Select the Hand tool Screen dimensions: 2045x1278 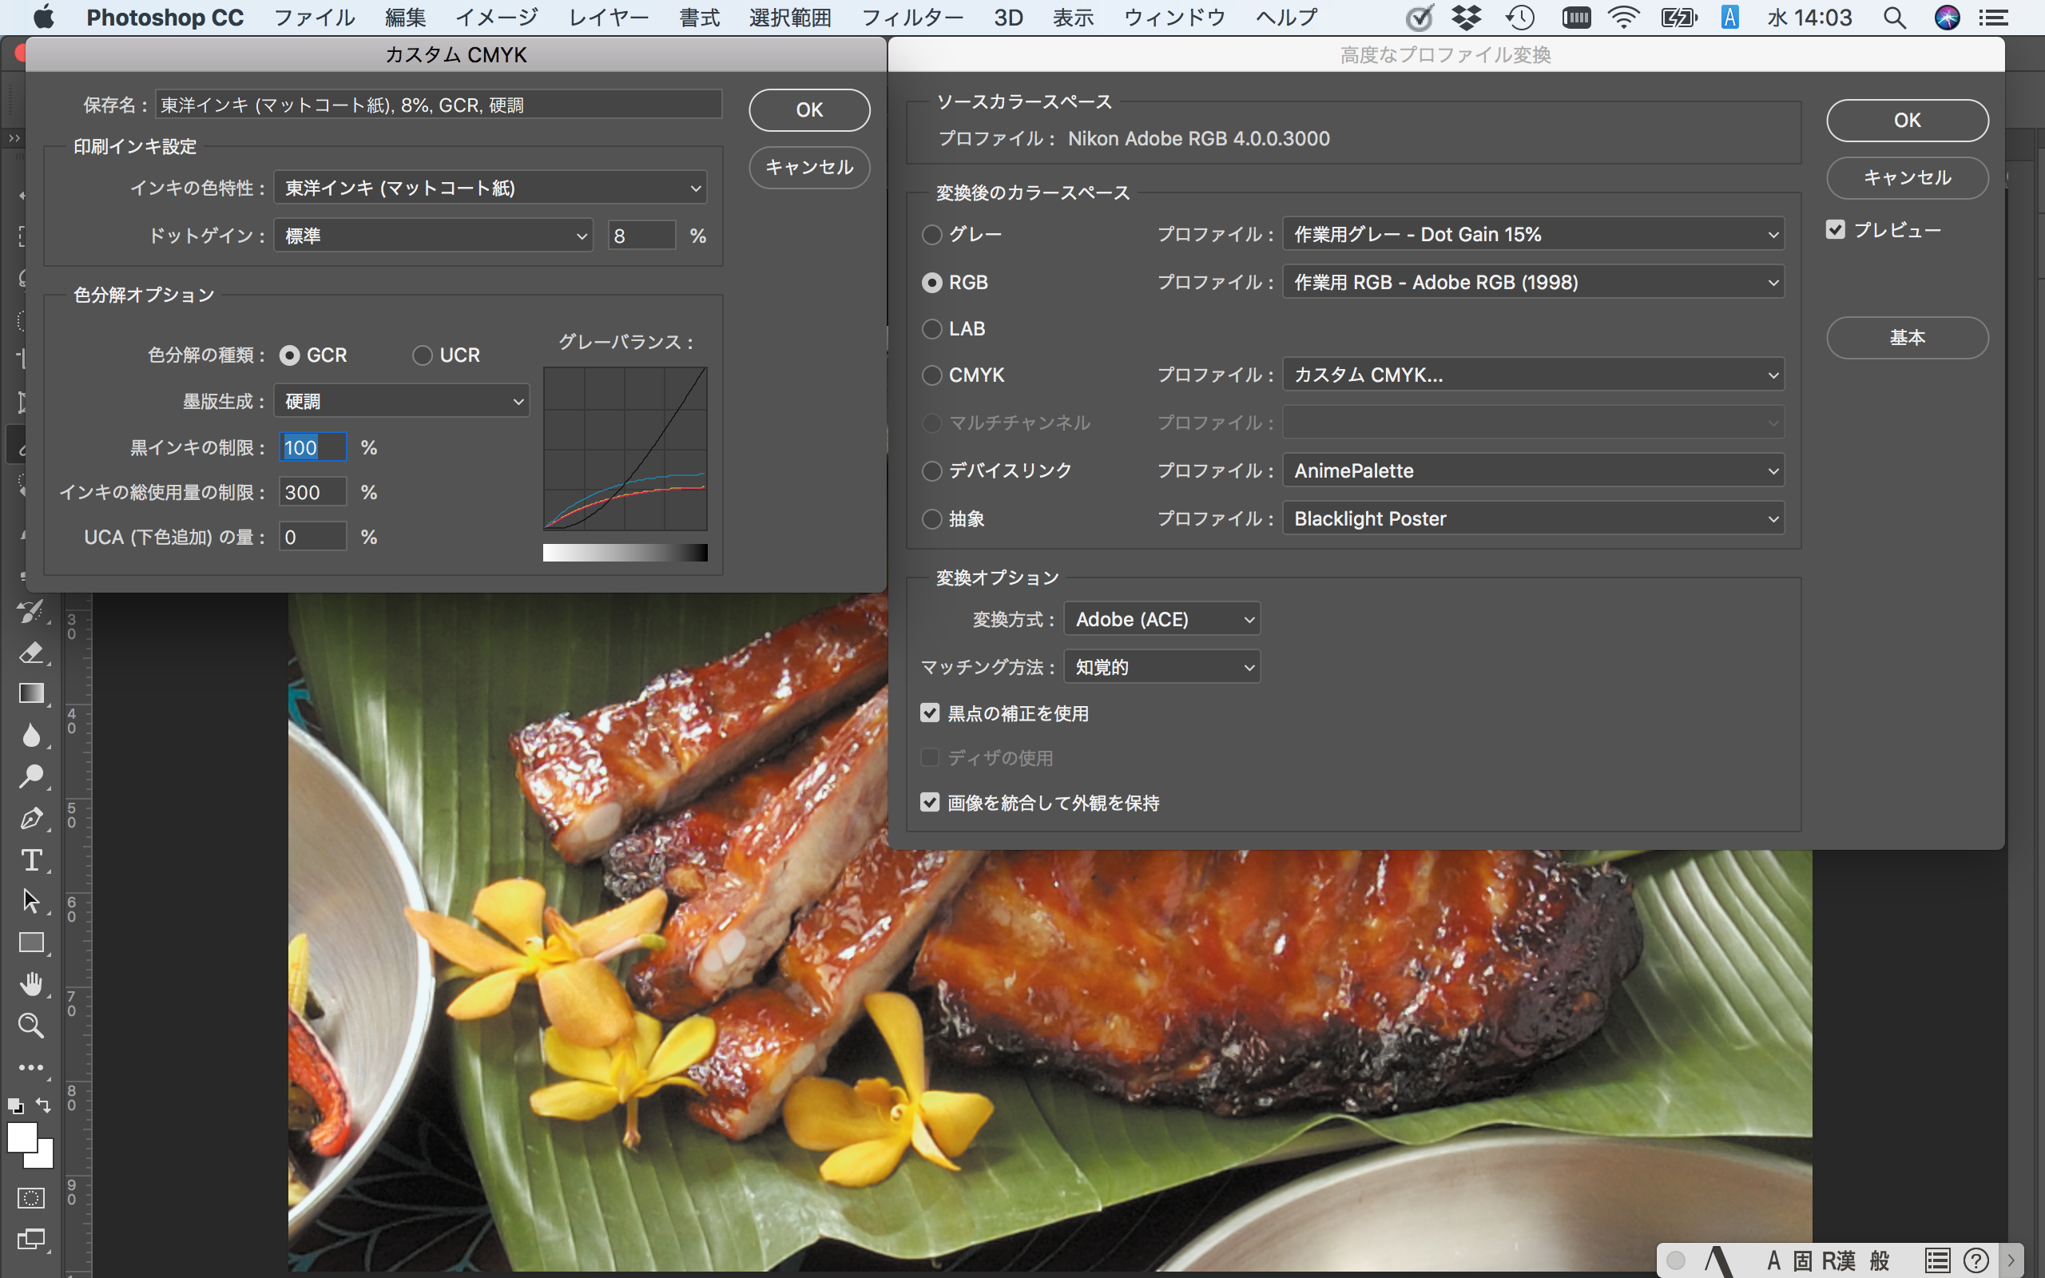tap(31, 984)
